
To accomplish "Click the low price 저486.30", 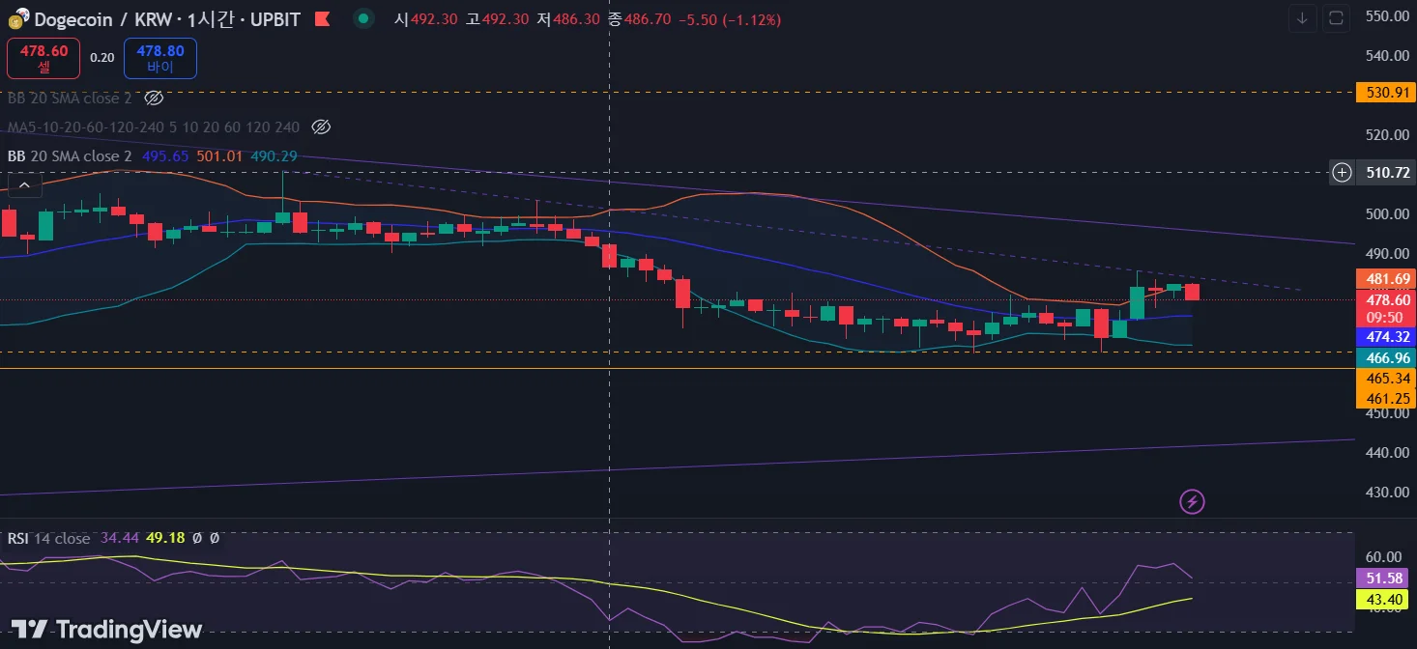I will point(568,18).
